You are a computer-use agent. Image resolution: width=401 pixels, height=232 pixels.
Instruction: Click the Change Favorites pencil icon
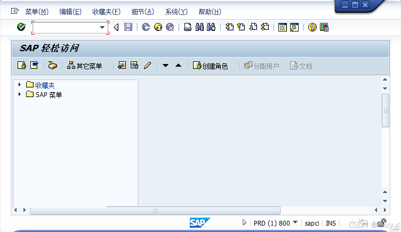point(147,66)
